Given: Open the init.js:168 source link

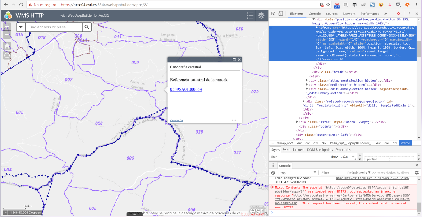Looking at the screenshot, I should pos(399,187).
